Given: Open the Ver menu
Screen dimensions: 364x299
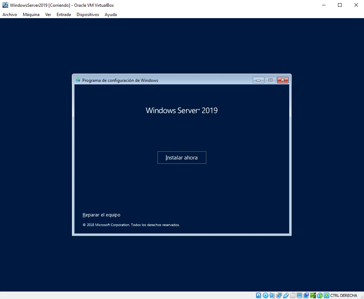Looking at the screenshot, I should [x=48, y=14].
